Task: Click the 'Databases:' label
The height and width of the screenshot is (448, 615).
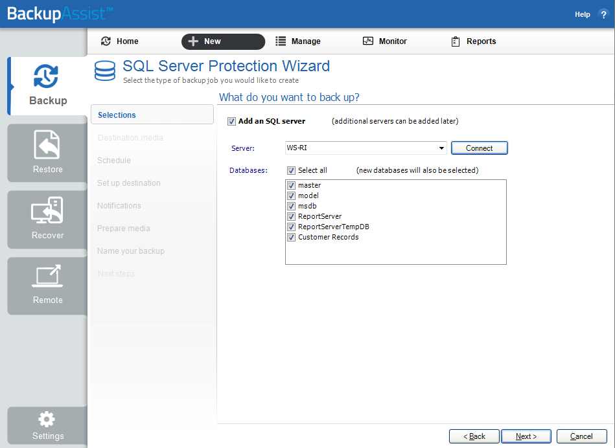Action: (x=248, y=170)
